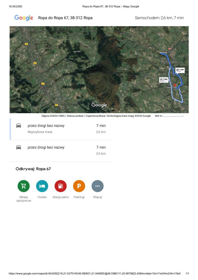Click the Google logo in header

click(24, 18)
